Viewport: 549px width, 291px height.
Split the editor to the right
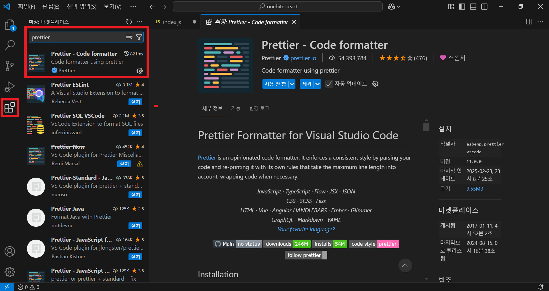tap(529, 22)
